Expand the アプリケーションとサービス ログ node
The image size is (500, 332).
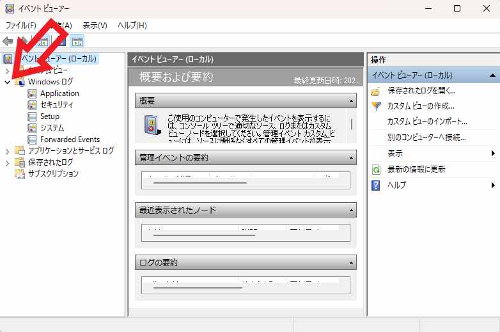pos(8,151)
